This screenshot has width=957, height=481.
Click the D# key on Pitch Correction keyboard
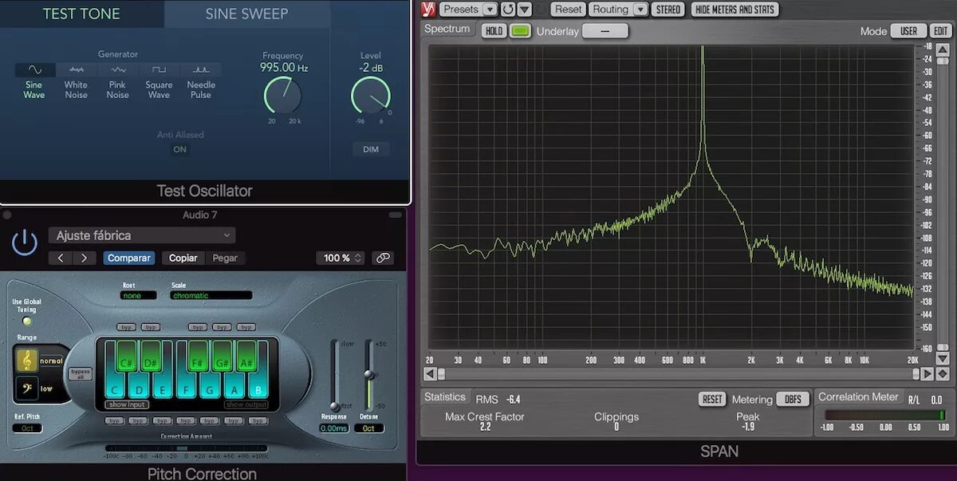(150, 357)
